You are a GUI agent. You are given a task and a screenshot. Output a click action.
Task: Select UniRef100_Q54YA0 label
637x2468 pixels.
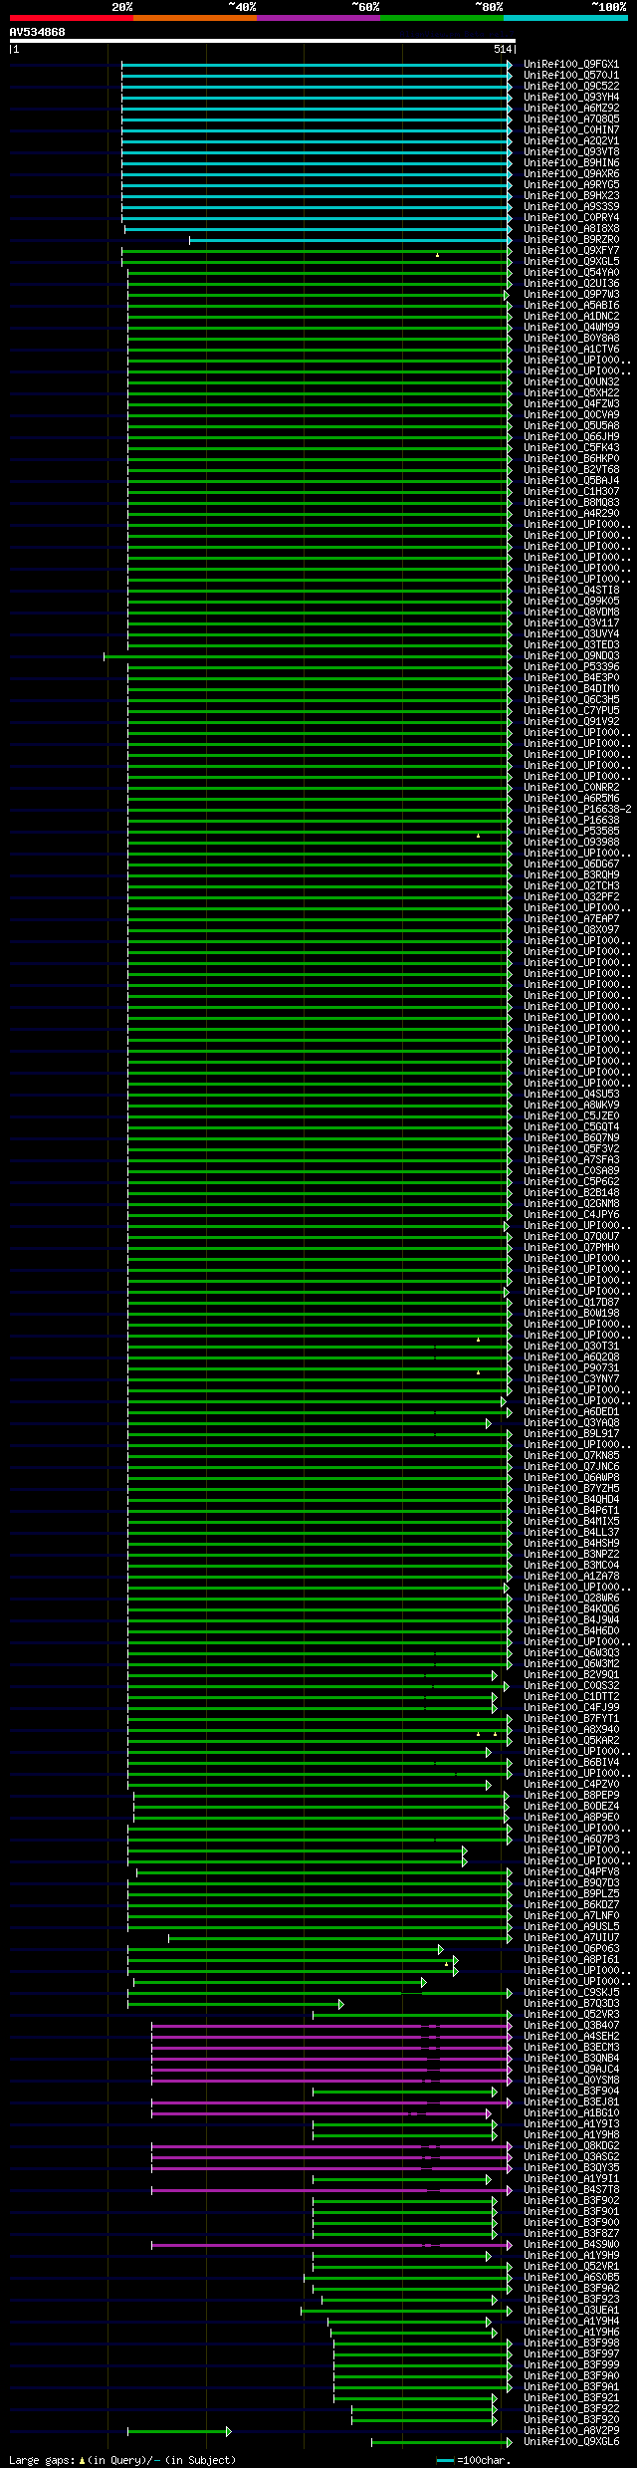(571, 273)
